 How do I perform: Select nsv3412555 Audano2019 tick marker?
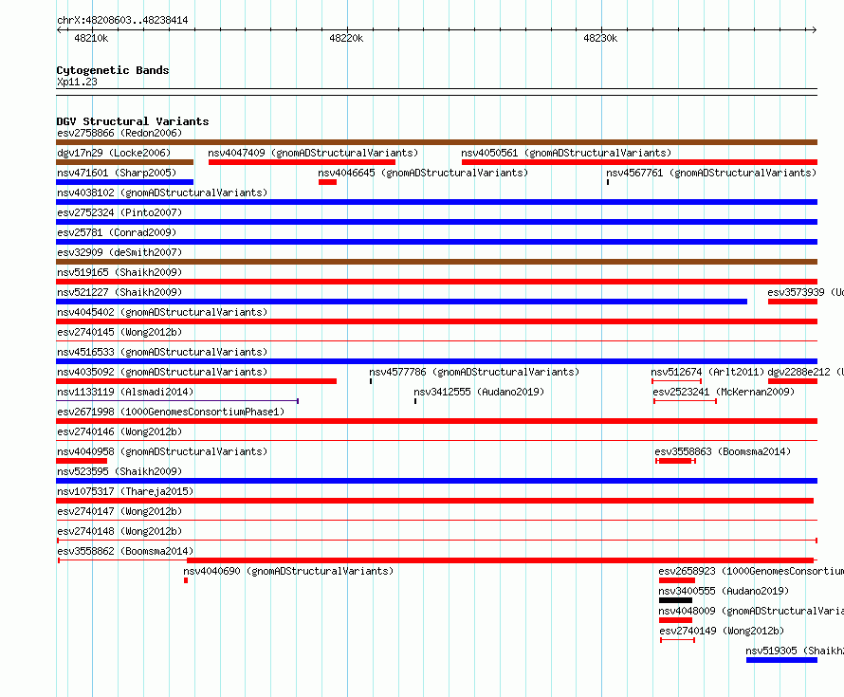pyautogui.click(x=415, y=401)
